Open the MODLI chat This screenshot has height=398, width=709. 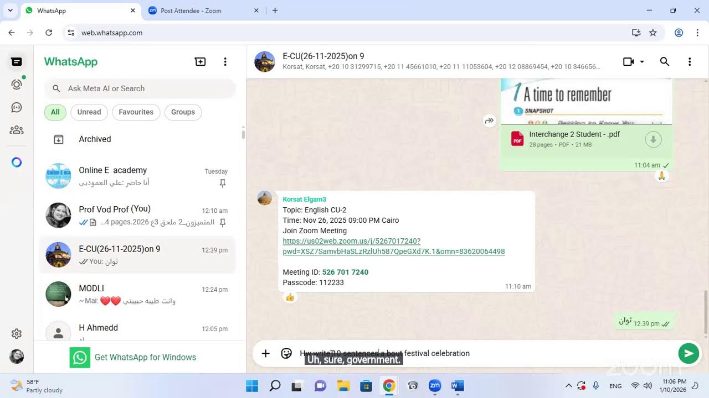coord(137,295)
